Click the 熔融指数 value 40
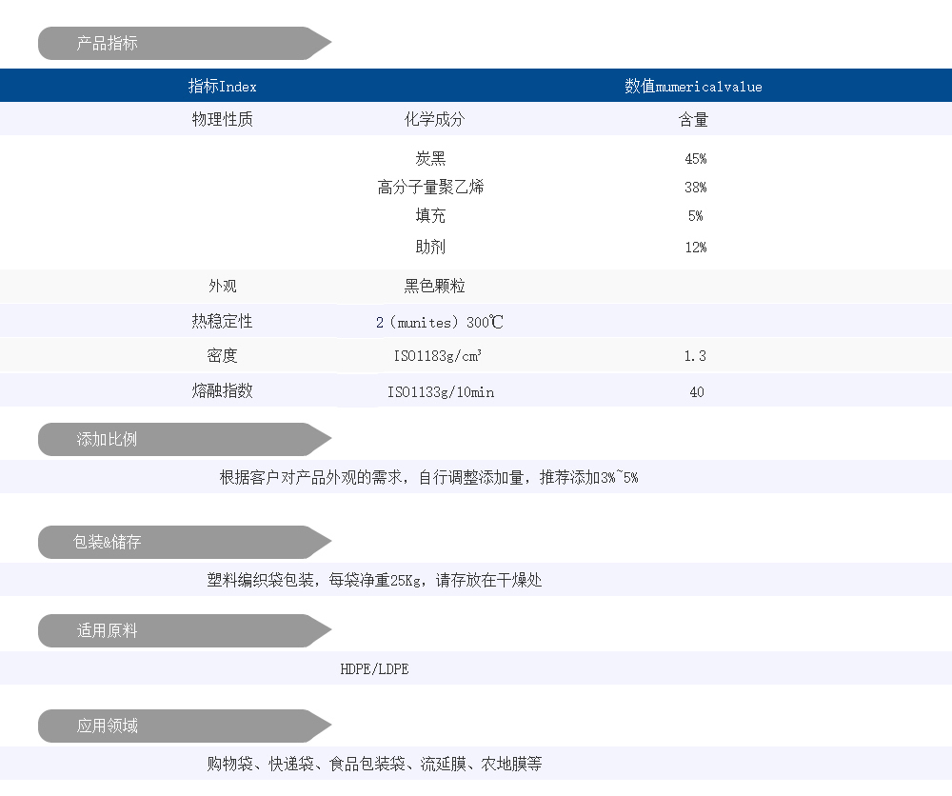952x796 pixels. [x=696, y=392]
